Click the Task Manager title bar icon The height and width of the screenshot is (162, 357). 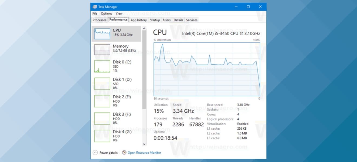[94, 6]
